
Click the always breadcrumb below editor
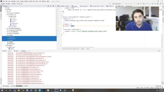(88, 49)
